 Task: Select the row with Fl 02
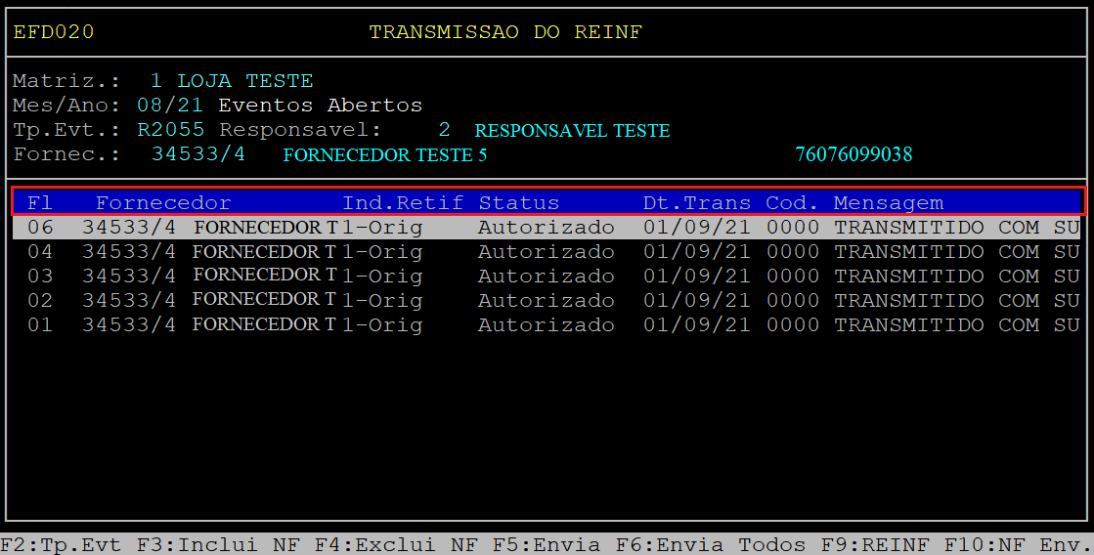click(x=546, y=301)
